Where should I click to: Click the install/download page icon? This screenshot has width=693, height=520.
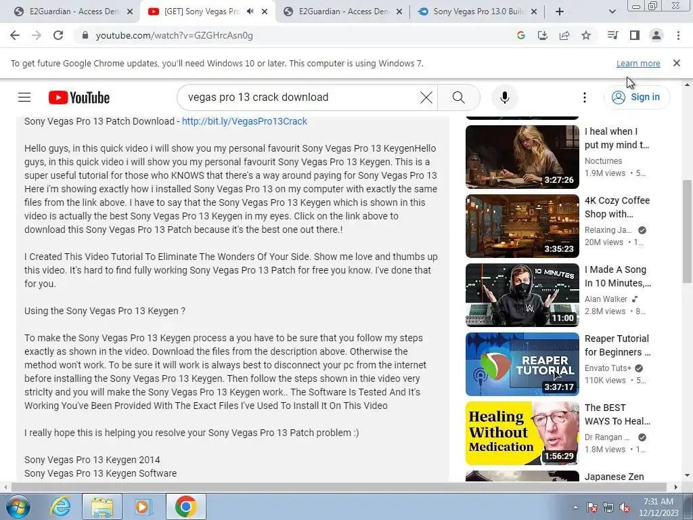click(x=542, y=35)
